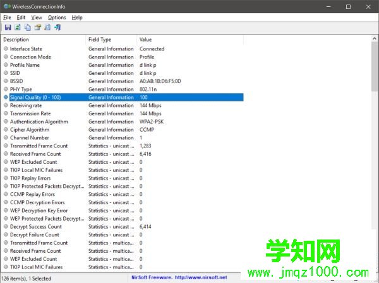This screenshot has height=283, width=379.
Task: Open the Options menu
Action: click(57, 18)
